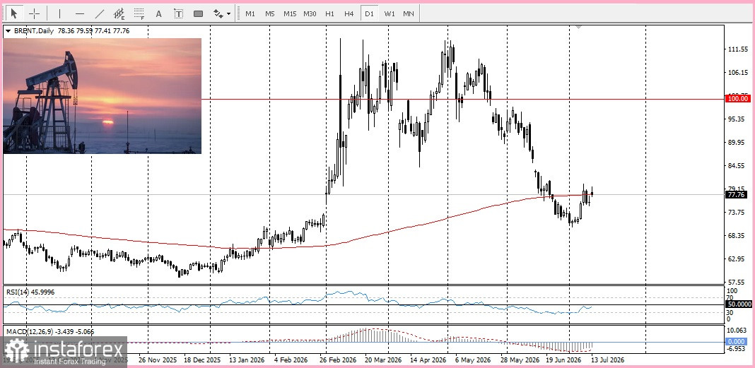Click the red 100.00 price level label
Screen dimensions: 755x368
737,99
